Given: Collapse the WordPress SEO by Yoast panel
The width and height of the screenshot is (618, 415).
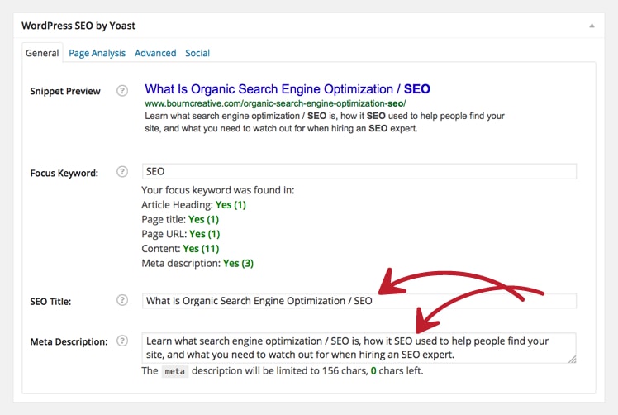Looking at the screenshot, I should tap(592, 26).
